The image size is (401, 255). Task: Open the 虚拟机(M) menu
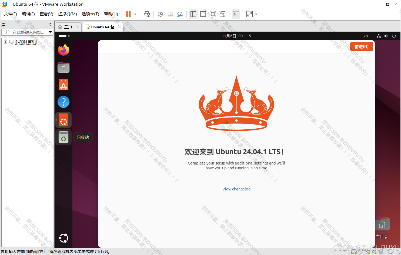(67, 14)
